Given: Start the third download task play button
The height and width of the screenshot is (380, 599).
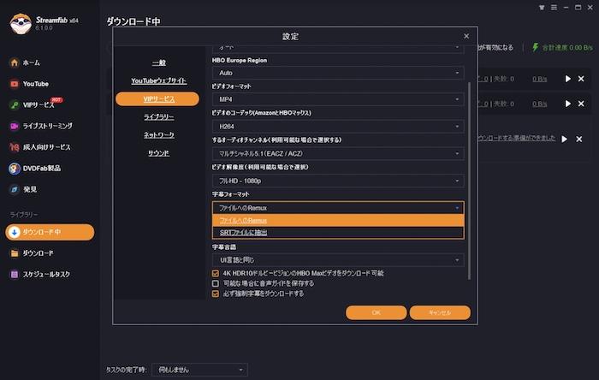Looking at the screenshot, I should click(564, 139).
